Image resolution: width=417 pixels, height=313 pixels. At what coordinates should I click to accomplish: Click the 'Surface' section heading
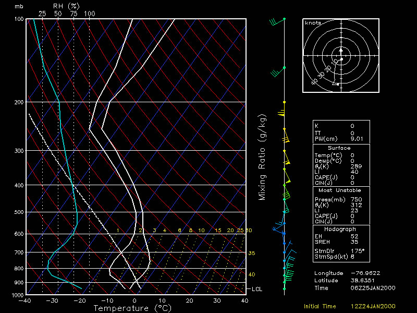pos(339,148)
